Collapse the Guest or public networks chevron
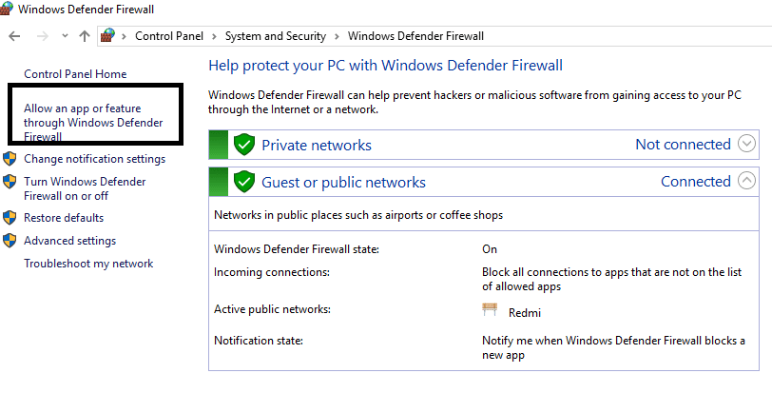Screen dimensions: 772x393 pos(747,181)
